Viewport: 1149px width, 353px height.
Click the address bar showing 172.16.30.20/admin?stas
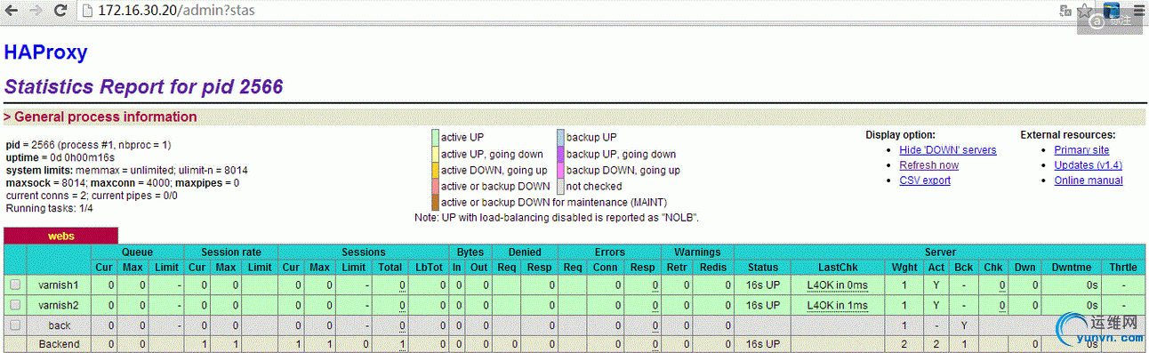(x=569, y=12)
